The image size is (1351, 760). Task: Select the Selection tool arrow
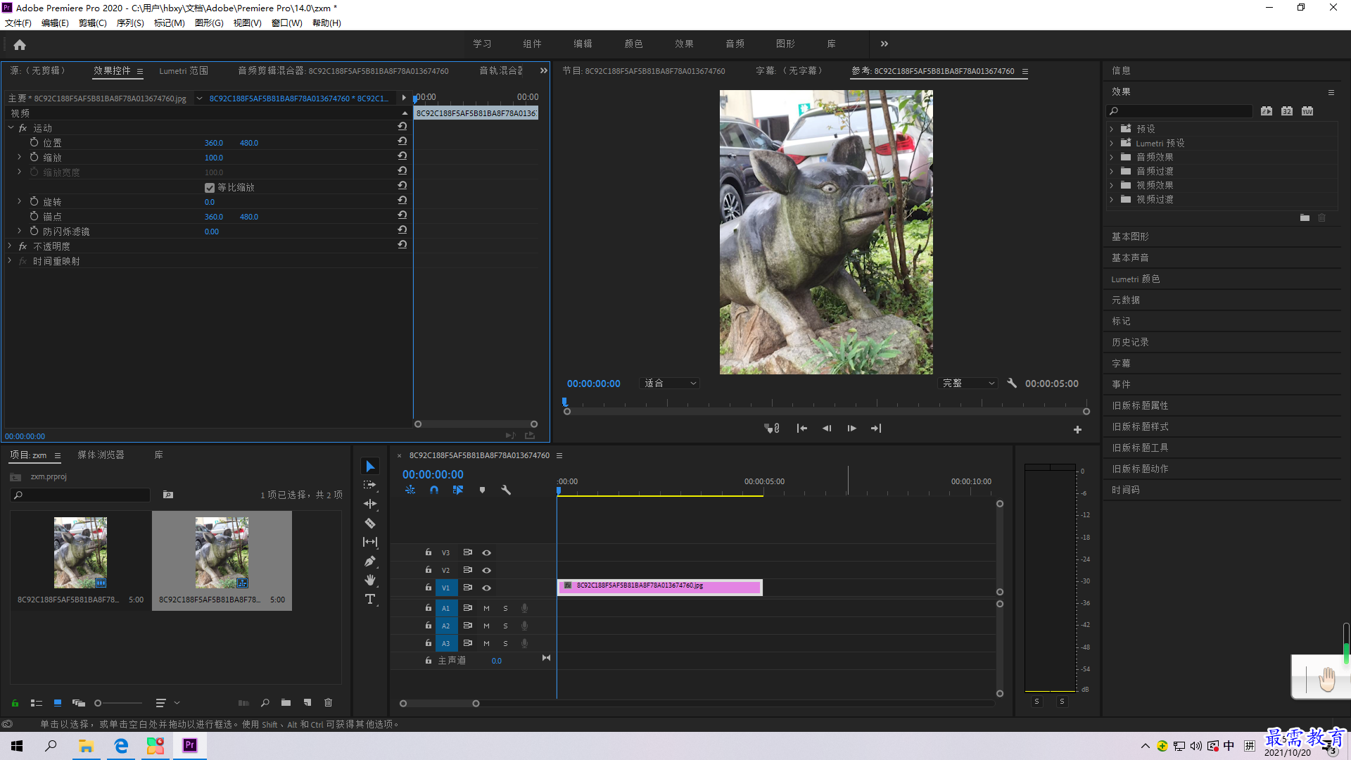pyautogui.click(x=370, y=467)
